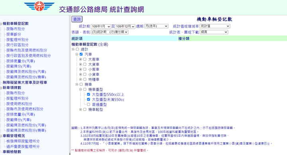Check the 小客車 checkbox
Viewport: 287px width, 155px height.
85,69
